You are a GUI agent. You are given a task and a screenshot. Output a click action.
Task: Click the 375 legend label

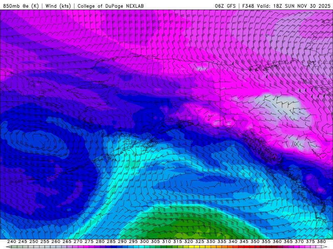tap(310, 242)
